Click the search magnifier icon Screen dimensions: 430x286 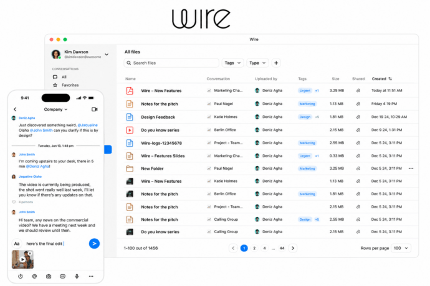[128, 63]
